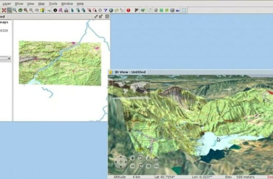Select the highlighted zoom-in tool in toolbar
The width and height of the screenshot is (273, 179).
[x=9, y=10]
